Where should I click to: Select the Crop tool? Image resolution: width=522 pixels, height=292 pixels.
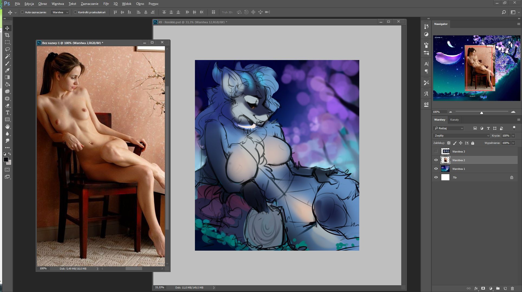click(7, 35)
